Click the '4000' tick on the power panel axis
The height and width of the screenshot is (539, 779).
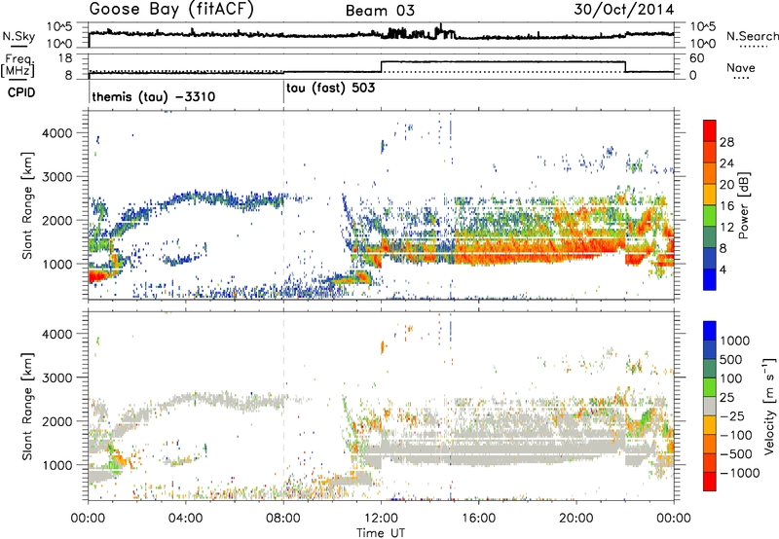[57, 133]
